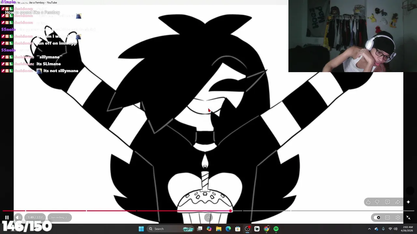Dislike the video with thumbs down
The width and height of the screenshot is (417, 234).
(x=377, y=202)
